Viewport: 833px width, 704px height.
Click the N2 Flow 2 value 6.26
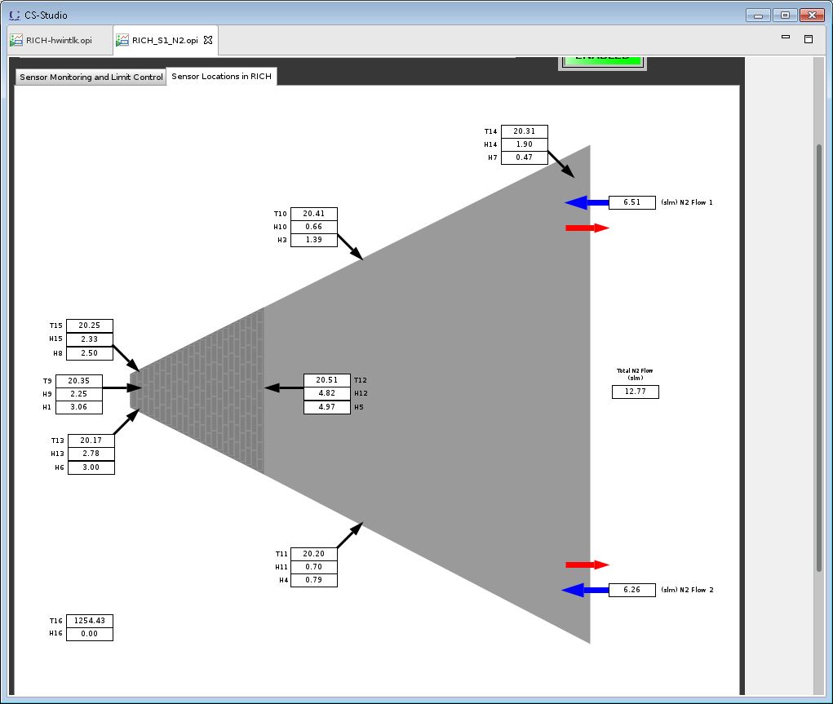tap(632, 590)
